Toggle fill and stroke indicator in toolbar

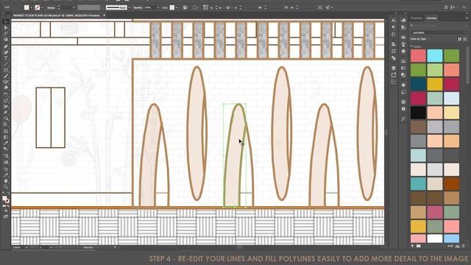(6, 199)
